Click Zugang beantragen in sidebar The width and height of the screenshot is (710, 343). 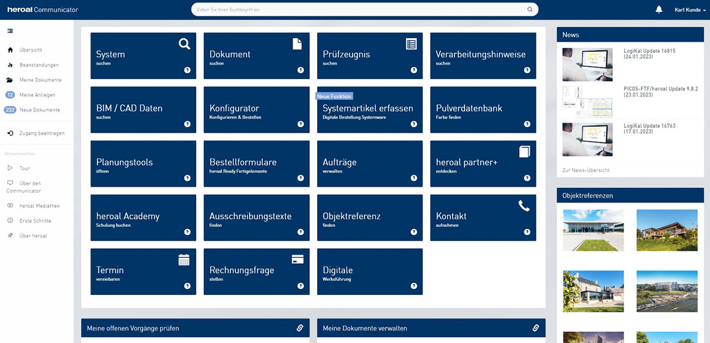point(42,133)
